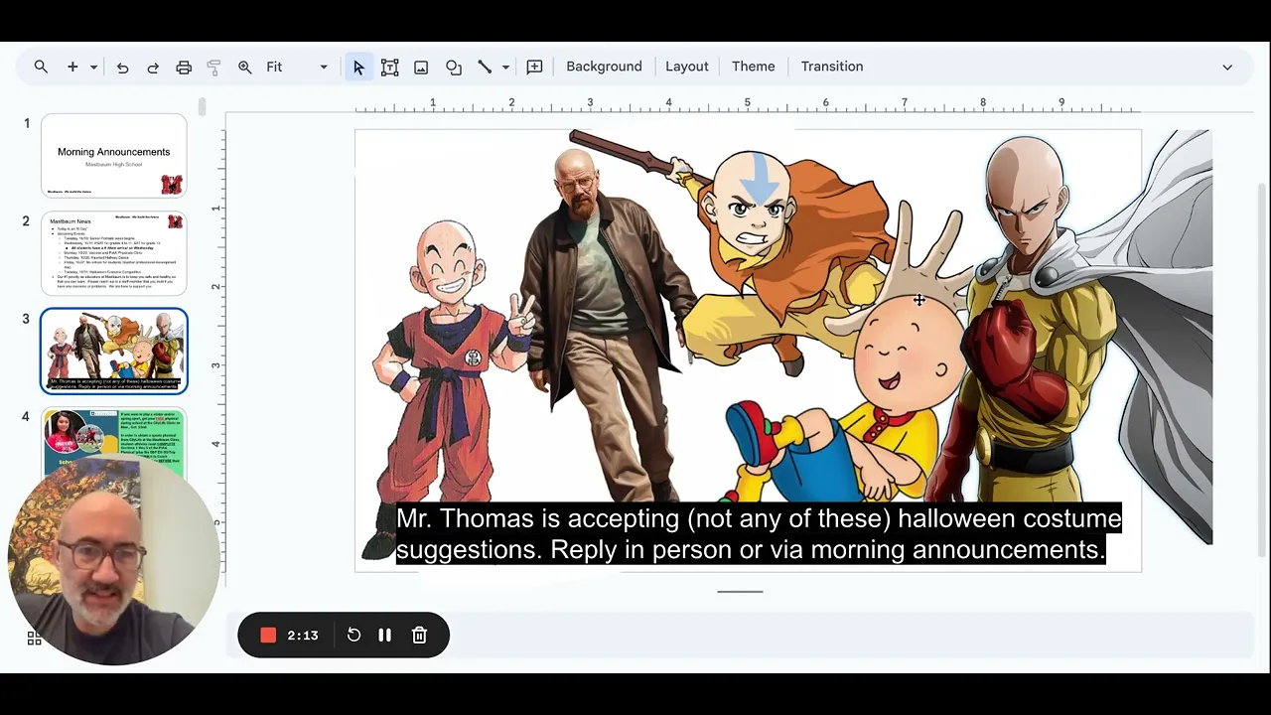Add a new slide with plus icon
Screen dimensions: 1271x715
click(x=72, y=67)
